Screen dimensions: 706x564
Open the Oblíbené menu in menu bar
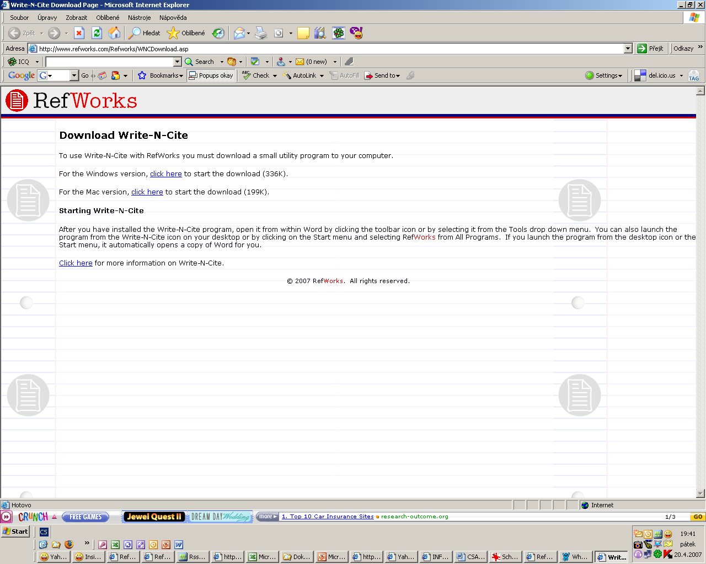[x=108, y=18]
